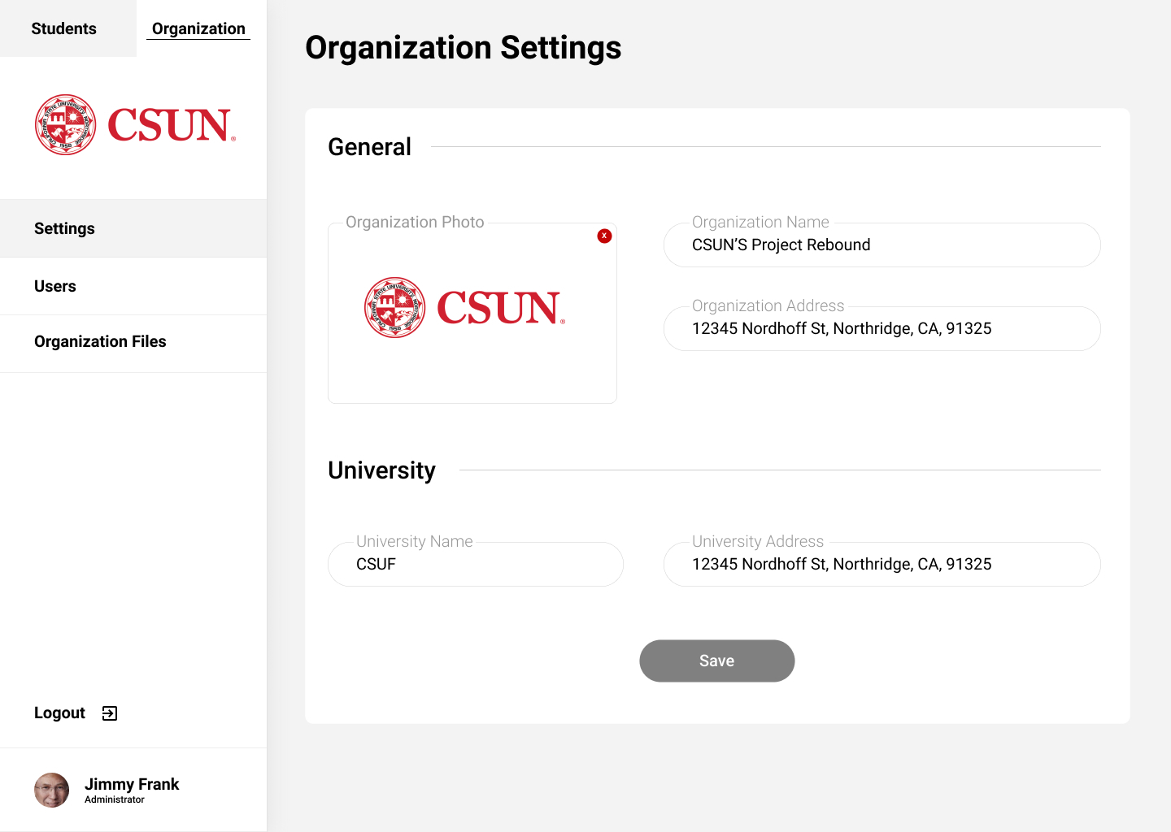
Task: Edit the Organization Address field
Action: coord(882,328)
